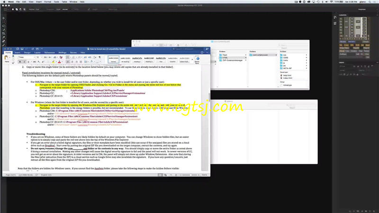Select index.html file in Finder
Screen dimensions: 379x213
(x=287, y=78)
